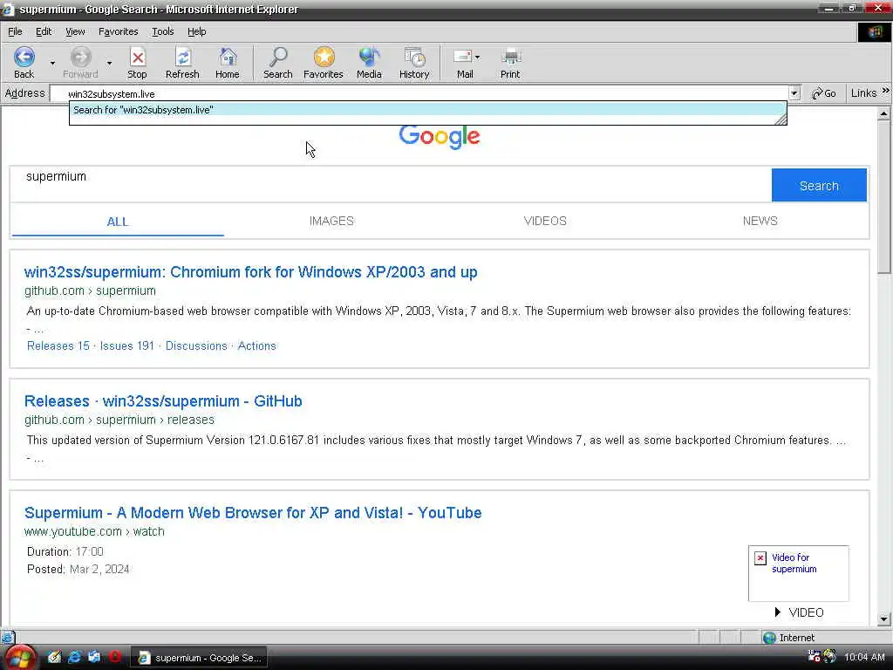
Task: Click github.com › supermium › releases path
Action: tap(119, 420)
